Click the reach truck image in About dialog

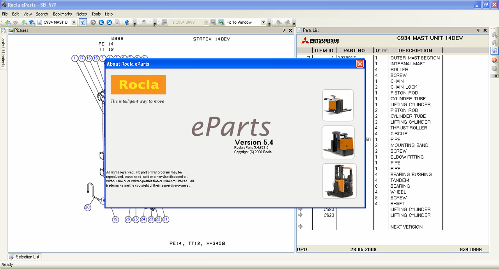click(339, 181)
